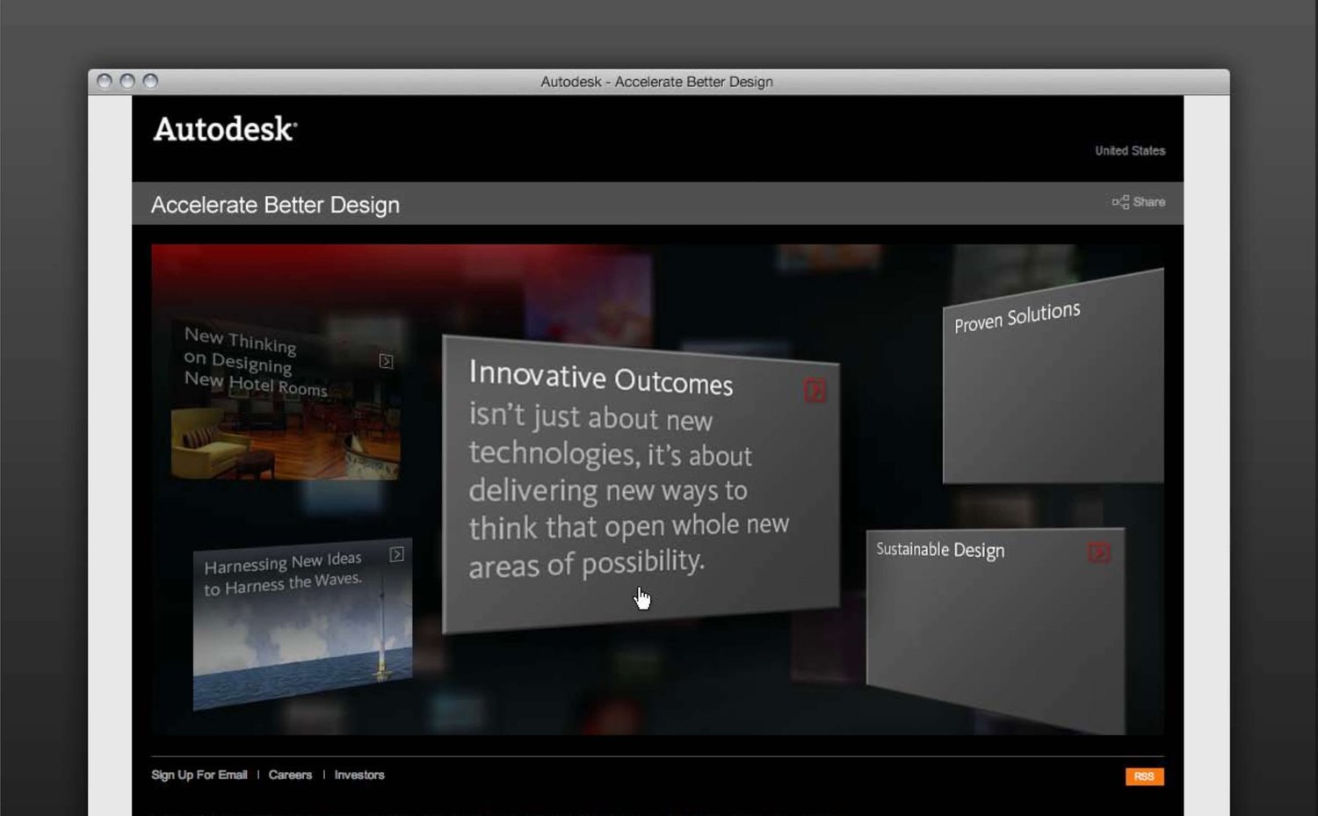This screenshot has height=816, width=1318.
Task: Click the Autodesk logo
Action: [225, 129]
